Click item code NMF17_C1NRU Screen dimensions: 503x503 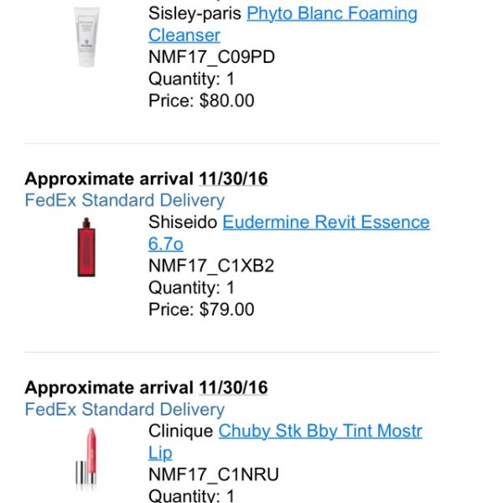tap(214, 474)
